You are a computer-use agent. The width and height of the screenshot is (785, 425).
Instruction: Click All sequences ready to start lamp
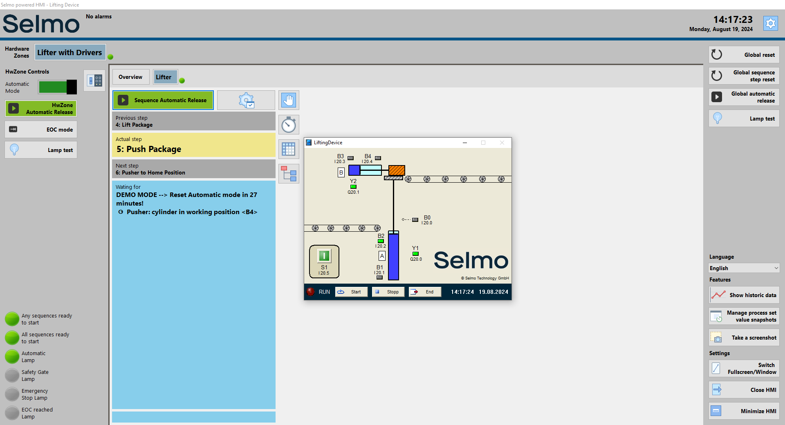(x=12, y=338)
